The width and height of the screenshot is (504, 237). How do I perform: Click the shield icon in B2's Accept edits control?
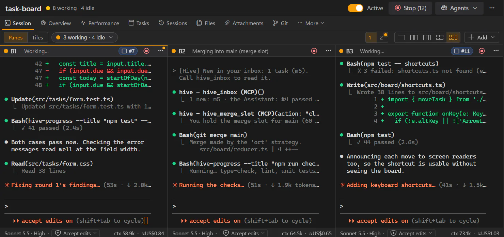click(226, 233)
